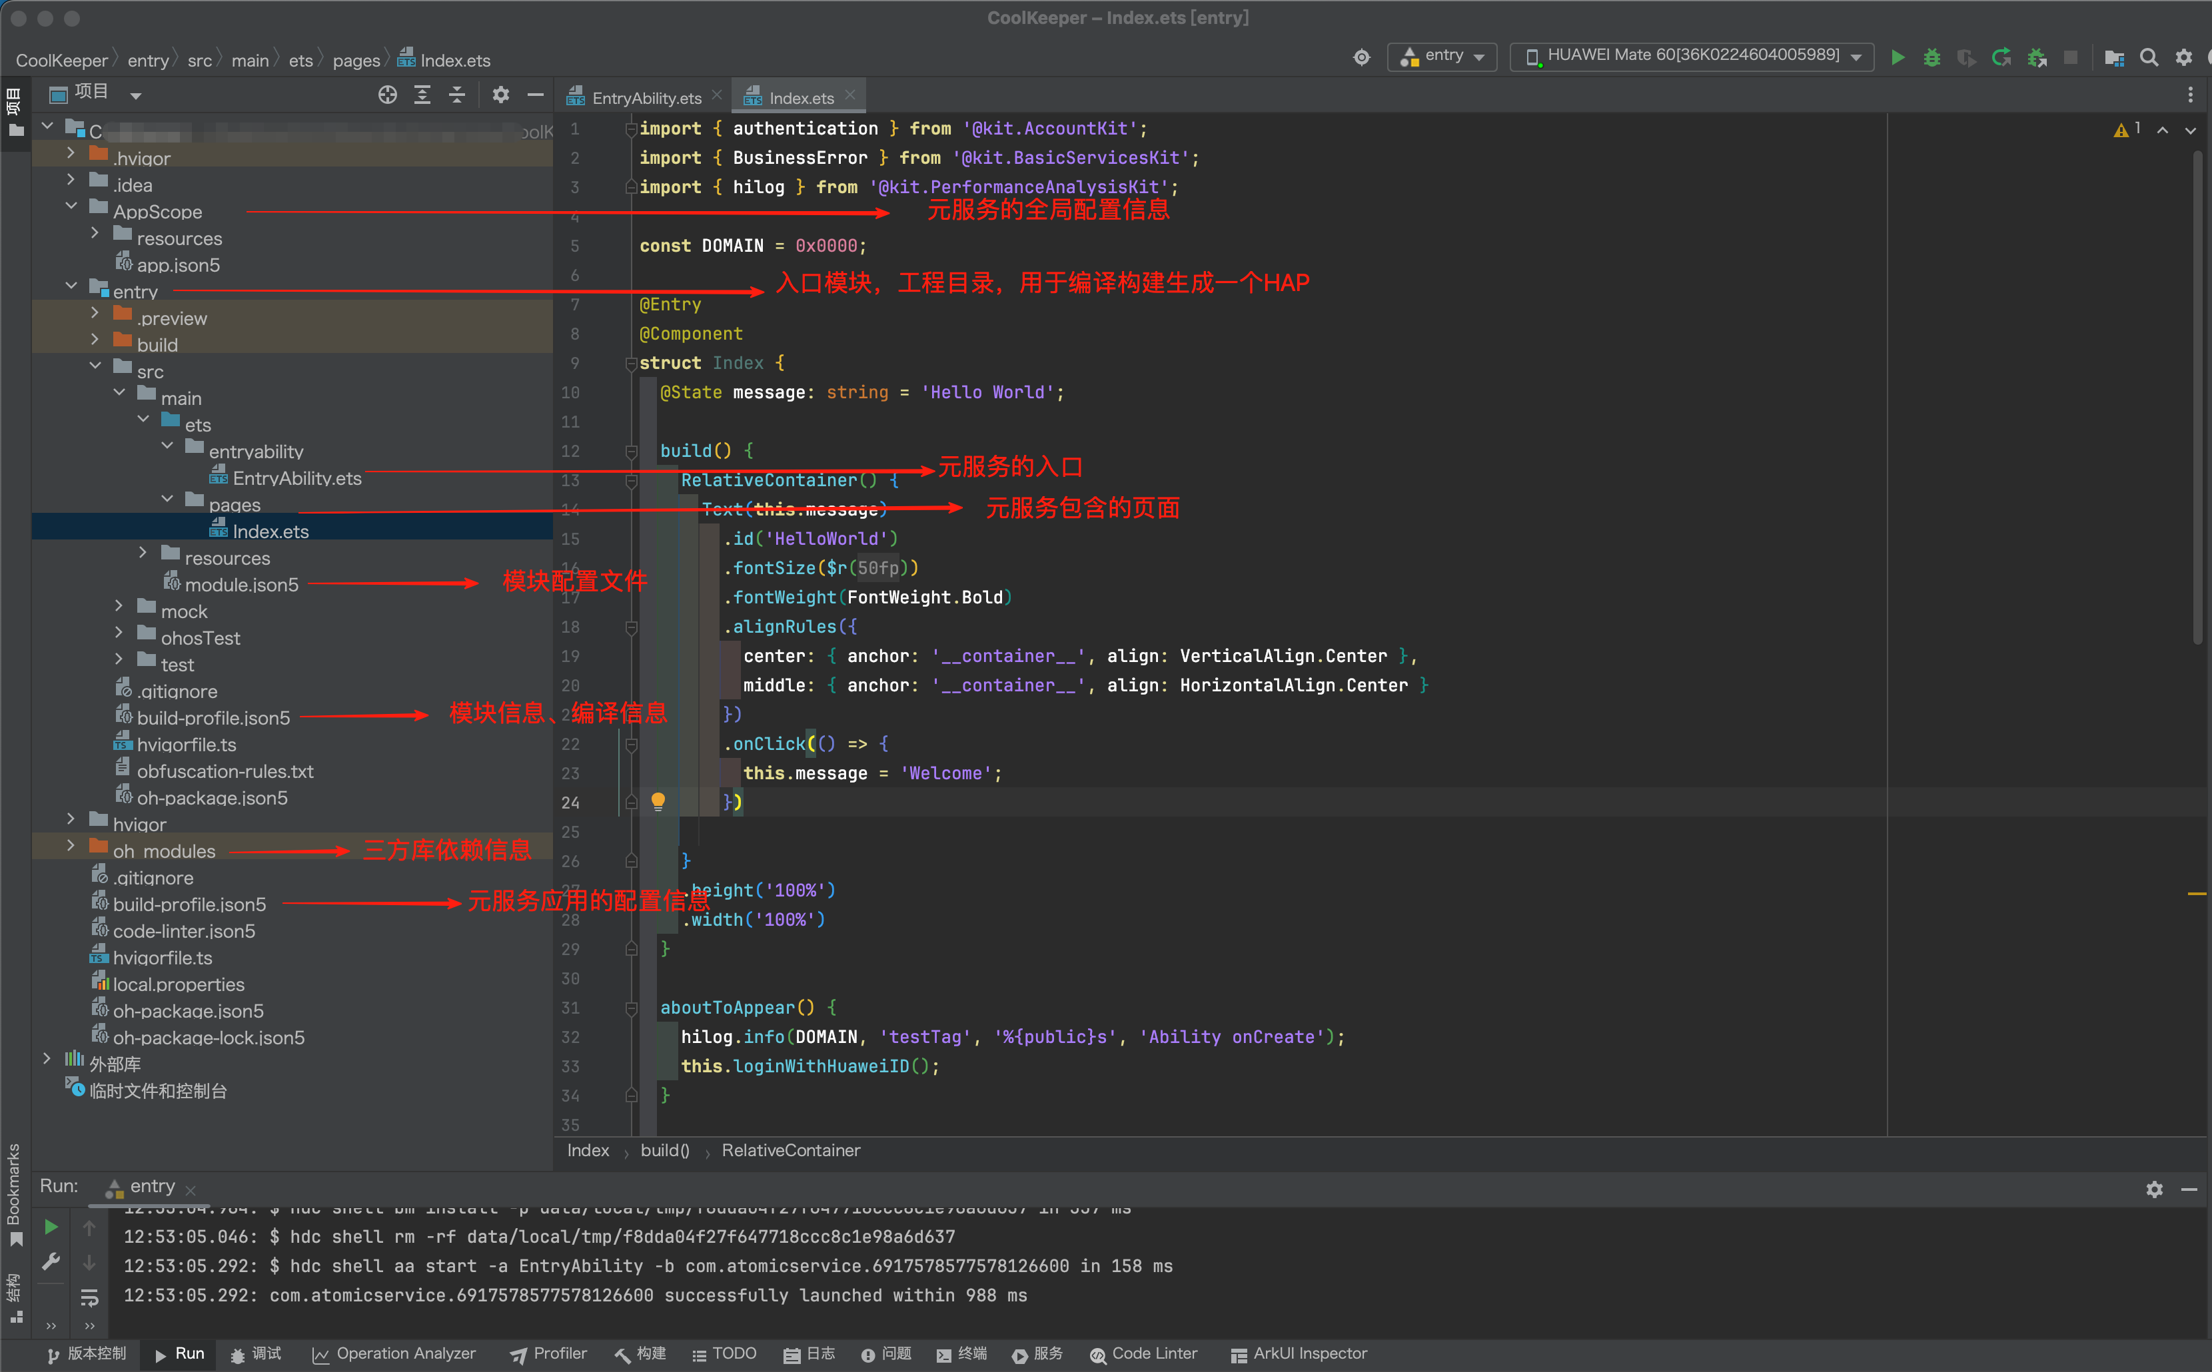Click the editor vertical scrollbar

click(x=2197, y=399)
